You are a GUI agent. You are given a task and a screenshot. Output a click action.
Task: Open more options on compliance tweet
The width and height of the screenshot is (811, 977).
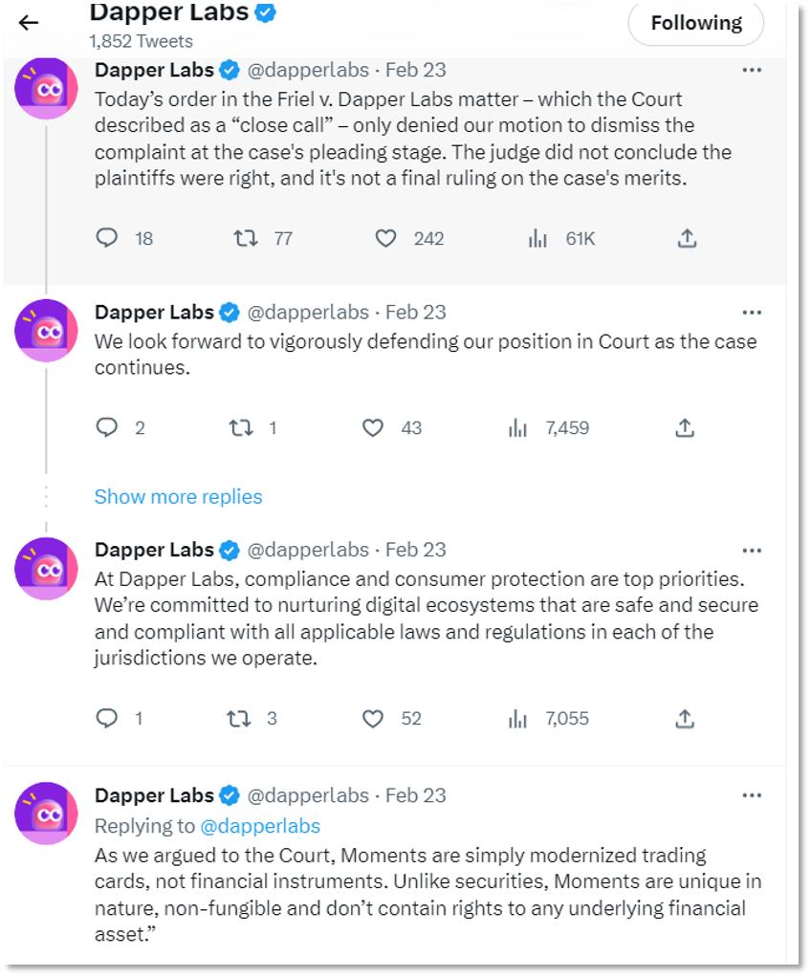752,551
